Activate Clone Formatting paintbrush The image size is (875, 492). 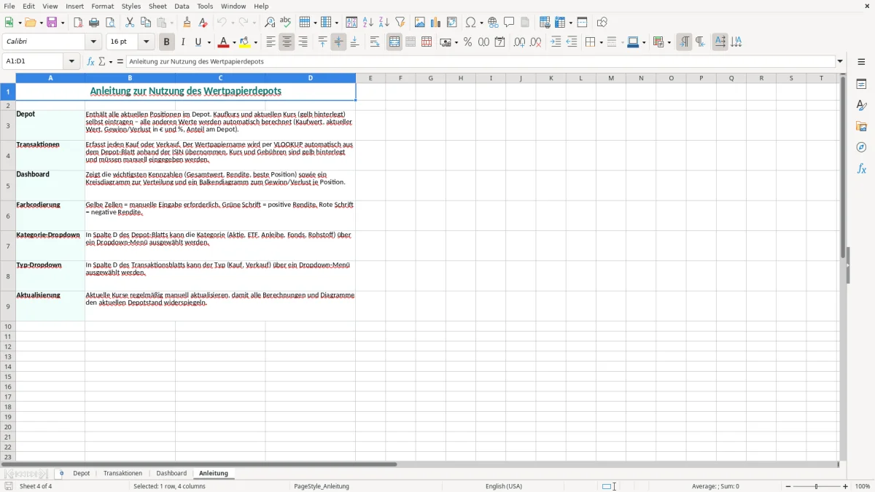coord(187,23)
